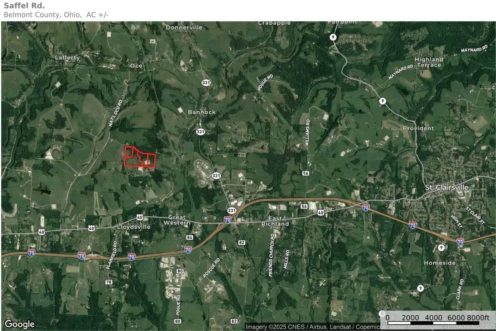Click the imagery attribution text
The image size is (496, 331).
pos(370,327)
